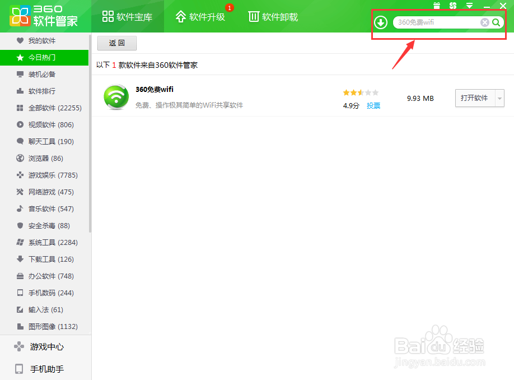Open 全部软件 (22255) category

pos(44,108)
